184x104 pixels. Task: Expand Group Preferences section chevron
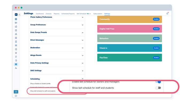[x=83, y=25]
